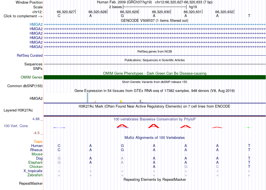The height and width of the screenshot is (190, 266).
Task: Click the dimmed G in the Chicken row
Action: pos(186,167)
